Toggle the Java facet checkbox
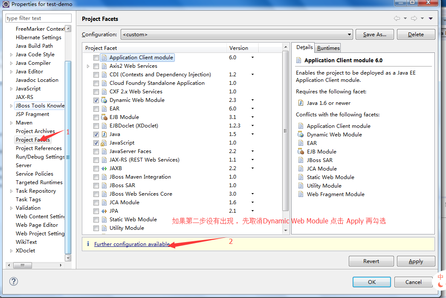Screen dimensions: 446x298 (x=96, y=134)
